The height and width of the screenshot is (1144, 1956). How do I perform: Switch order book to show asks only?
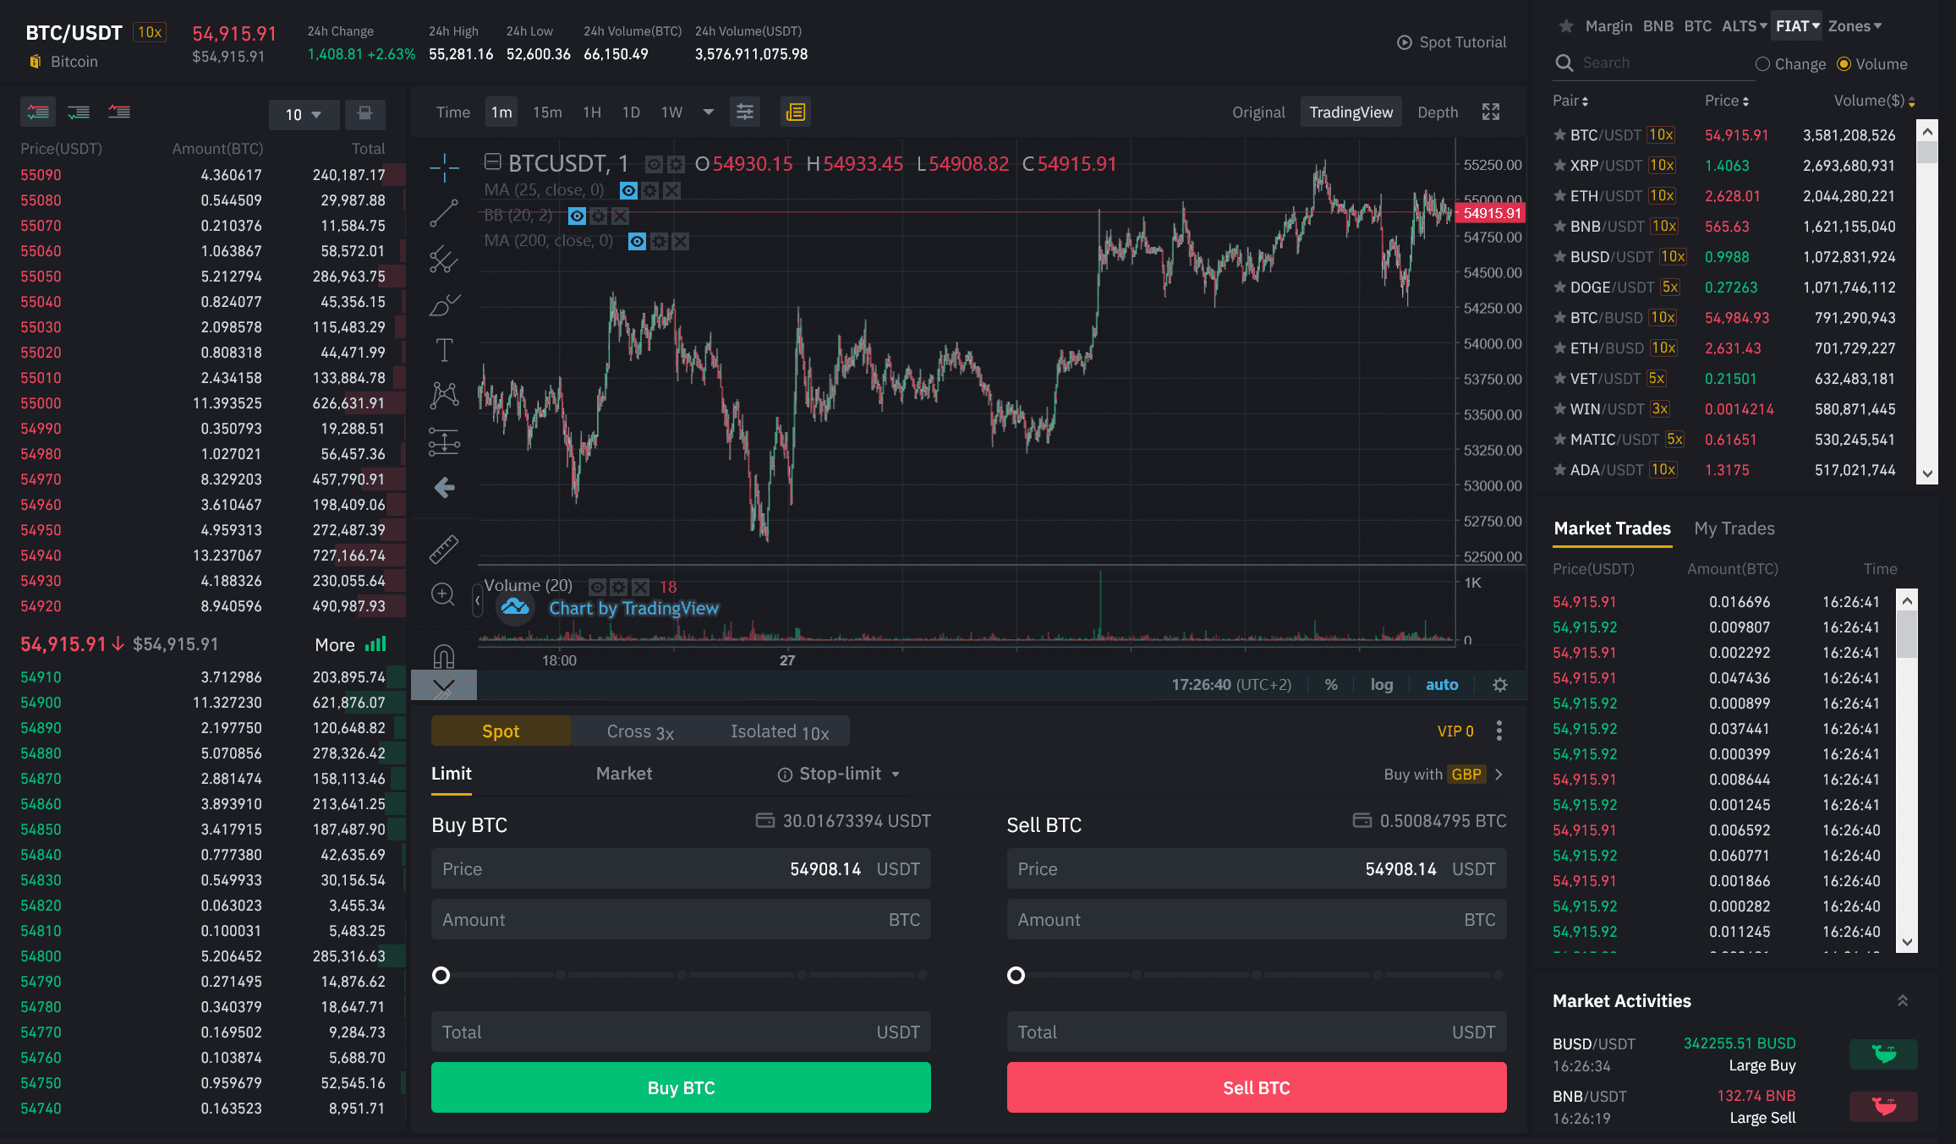[x=118, y=111]
